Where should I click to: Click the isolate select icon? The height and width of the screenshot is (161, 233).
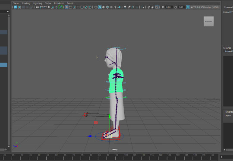pos(143,7)
